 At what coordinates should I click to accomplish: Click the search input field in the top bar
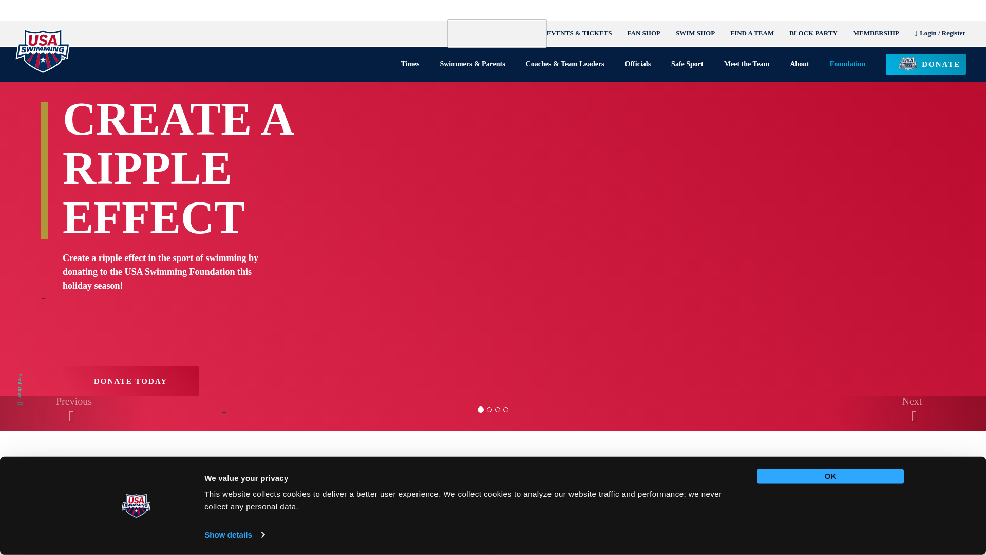[497, 33]
